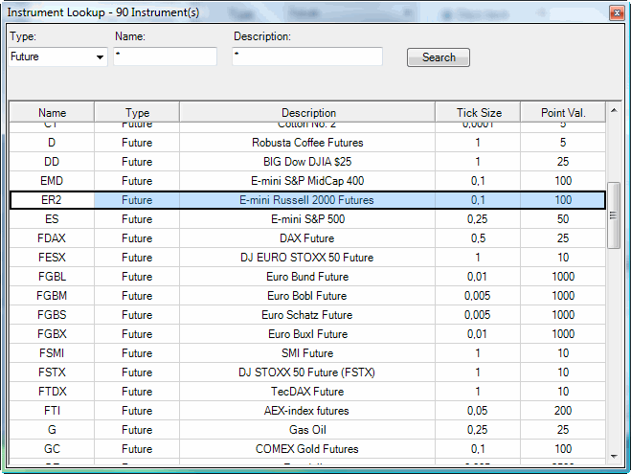Click the Description search input field
Viewport: 631px width, 474px height.
[306, 57]
